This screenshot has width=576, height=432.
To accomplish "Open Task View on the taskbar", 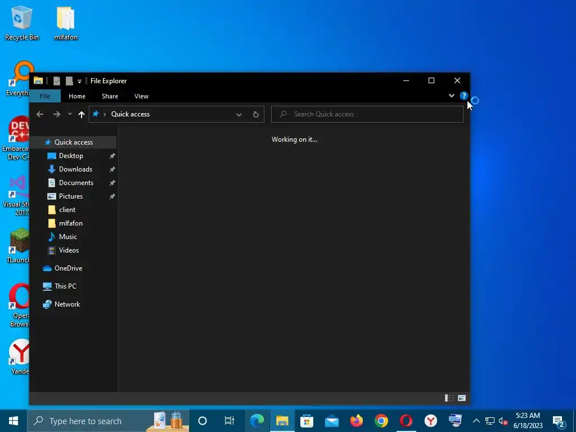I will point(229,421).
